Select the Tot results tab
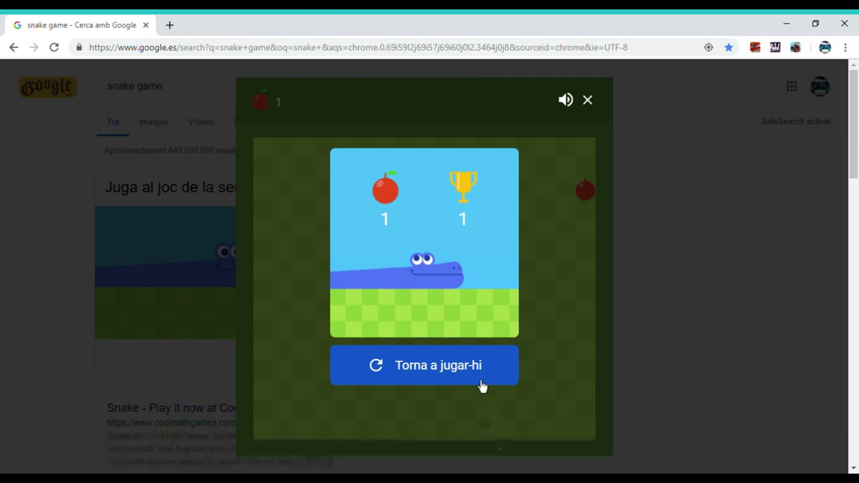 (x=113, y=122)
